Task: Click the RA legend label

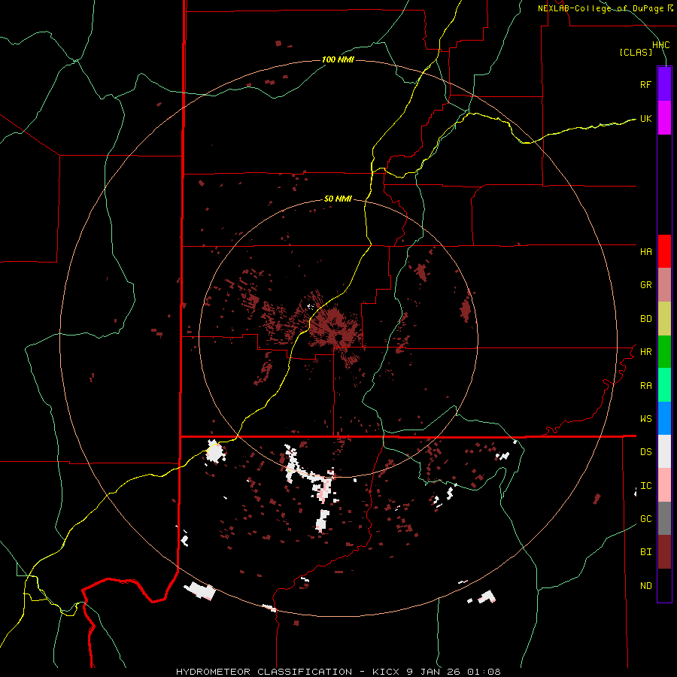Action: (x=646, y=386)
